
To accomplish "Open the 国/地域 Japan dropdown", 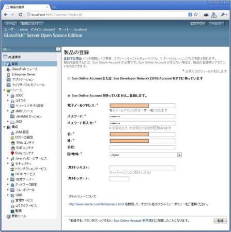I will coord(146,155).
